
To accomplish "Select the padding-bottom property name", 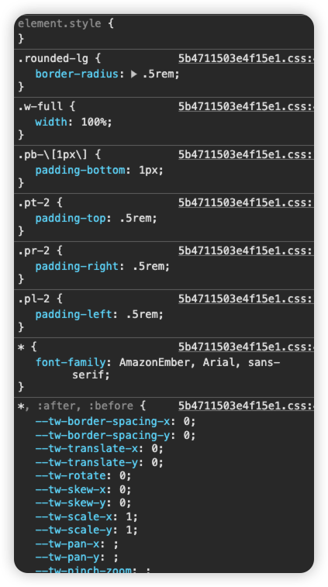I will (x=80, y=171).
